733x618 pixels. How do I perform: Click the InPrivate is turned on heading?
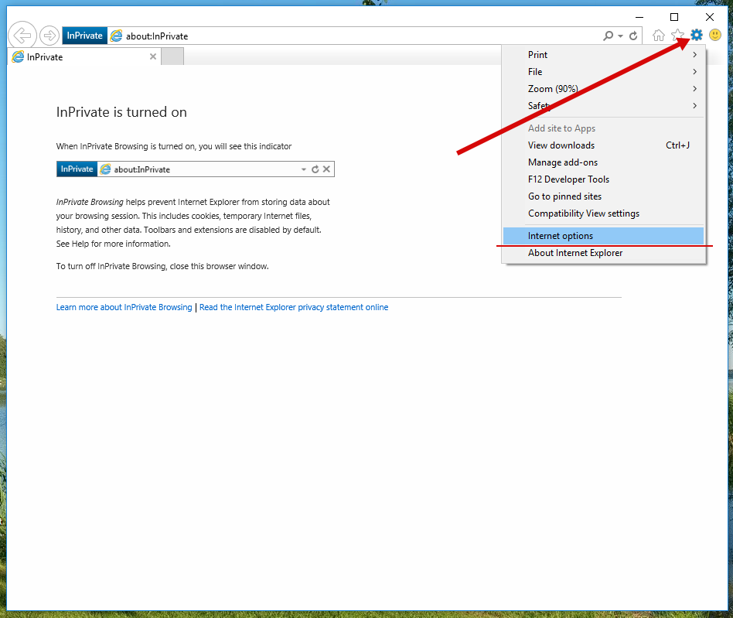(x=121, y=112)
